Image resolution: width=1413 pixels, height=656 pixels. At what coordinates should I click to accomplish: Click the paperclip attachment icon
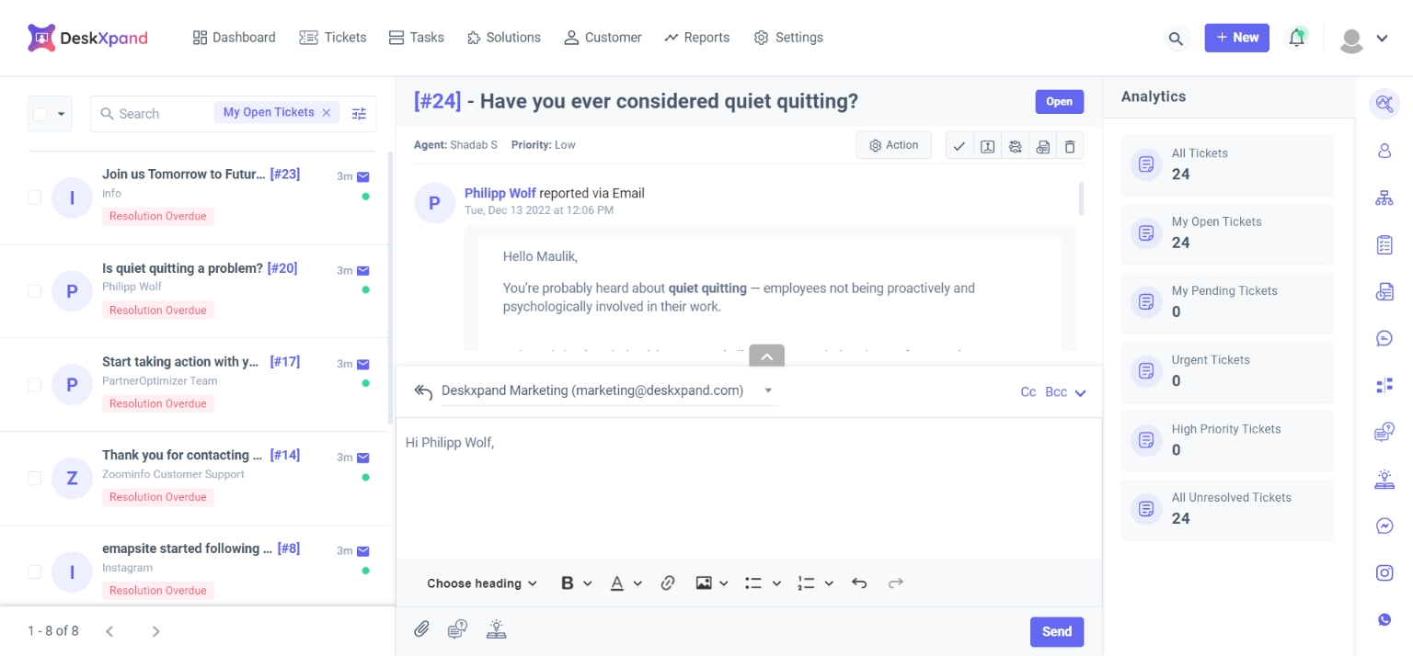421,629
